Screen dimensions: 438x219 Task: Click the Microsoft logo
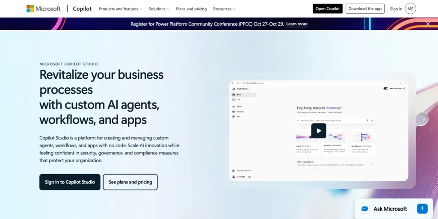(43, 9)
